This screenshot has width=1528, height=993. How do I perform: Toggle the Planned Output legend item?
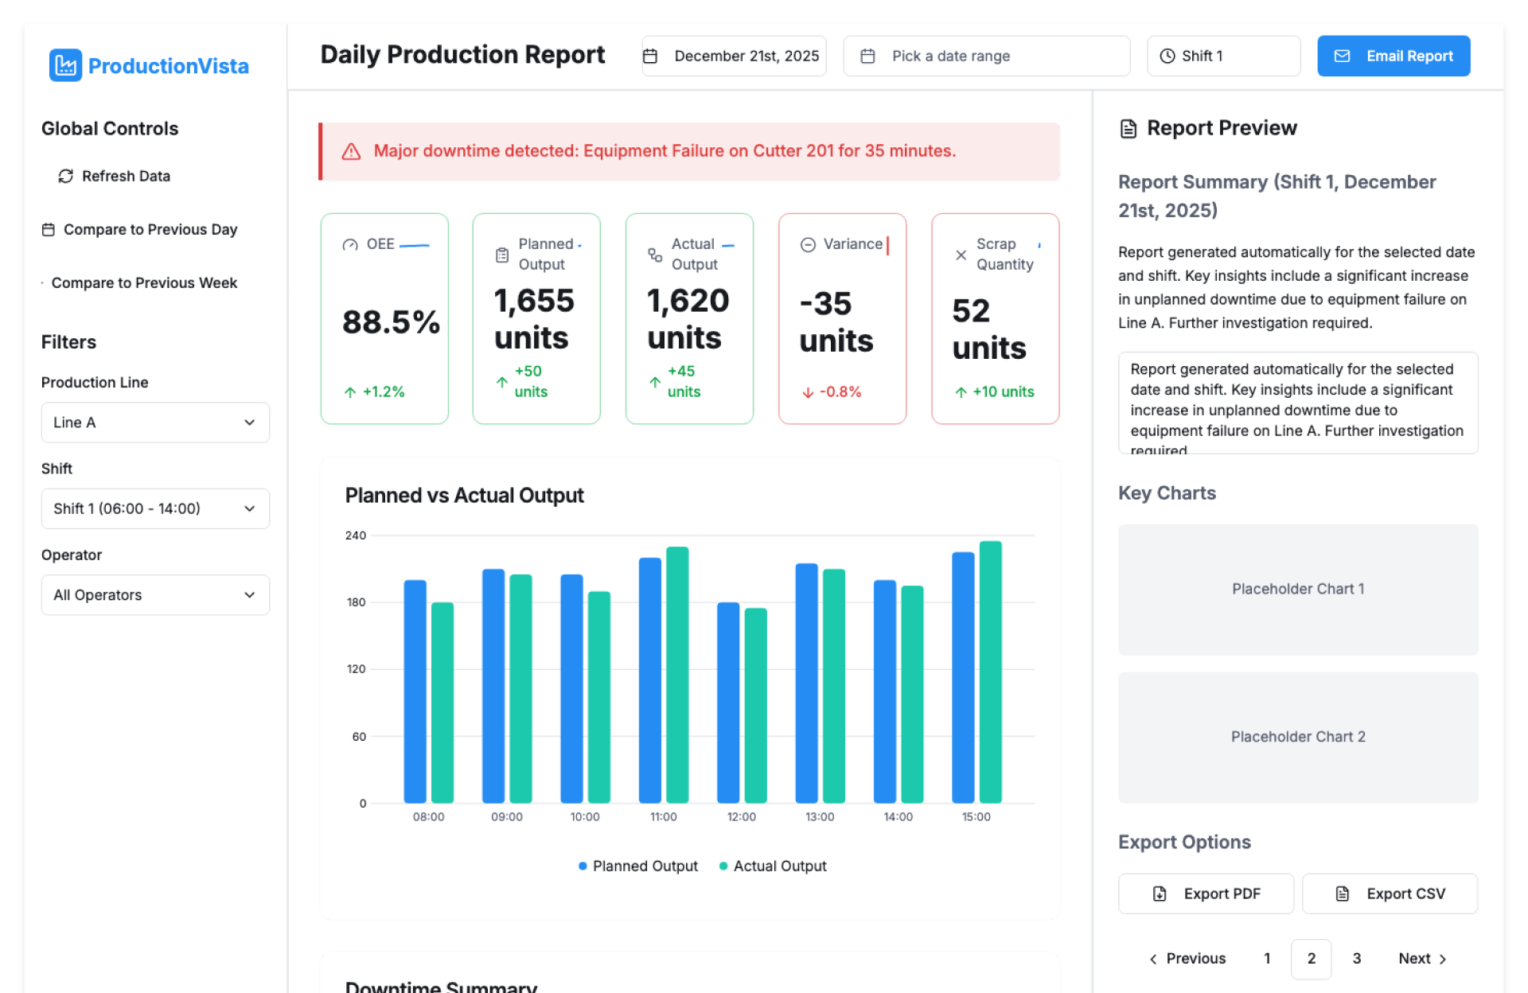[637, 866]
